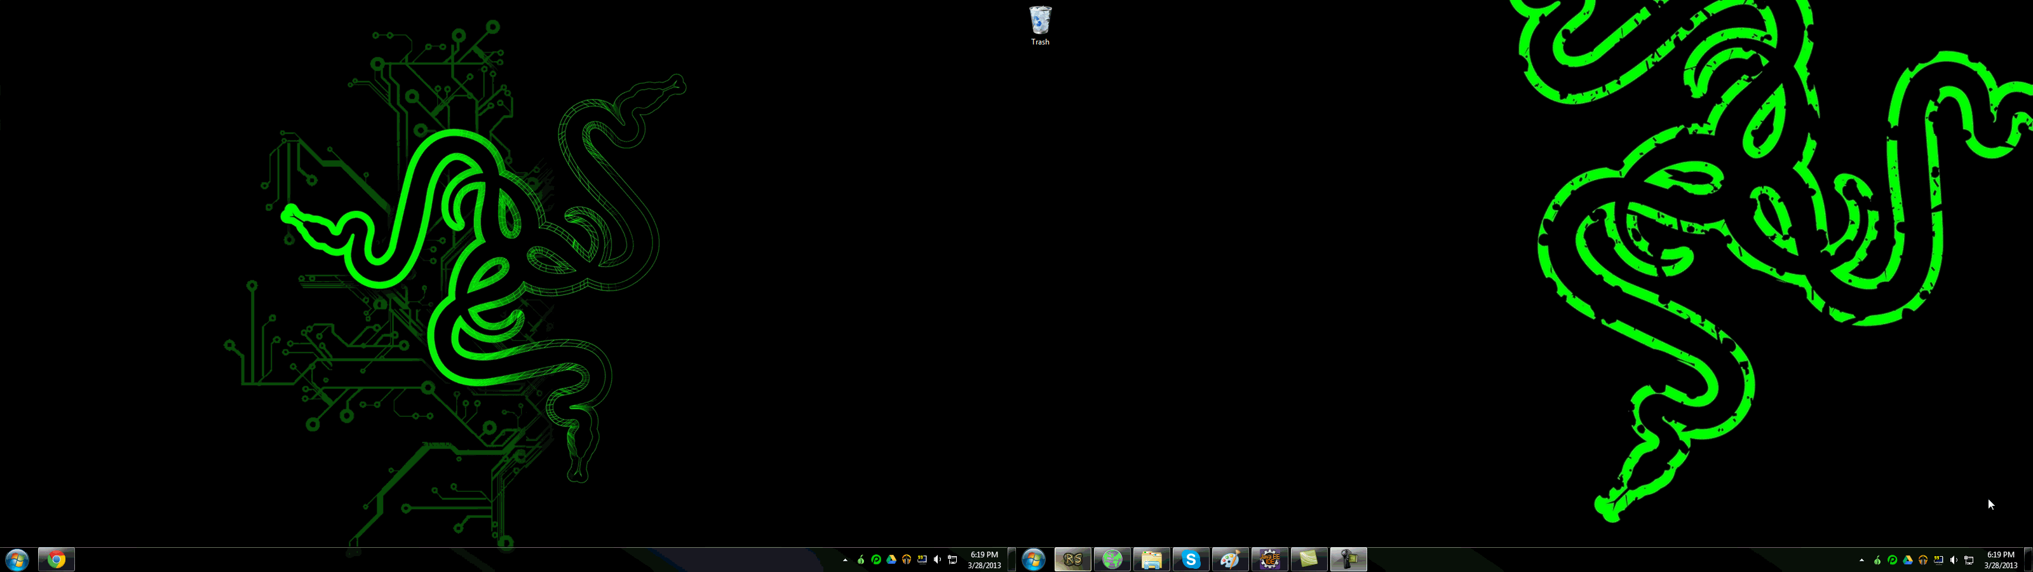Open the RS RuneScape taskbar button

tap(1072, 560)
